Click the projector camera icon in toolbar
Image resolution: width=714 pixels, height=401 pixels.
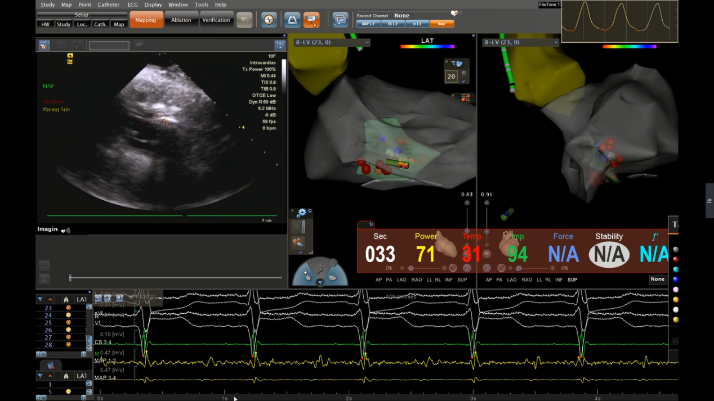(311, 20)
